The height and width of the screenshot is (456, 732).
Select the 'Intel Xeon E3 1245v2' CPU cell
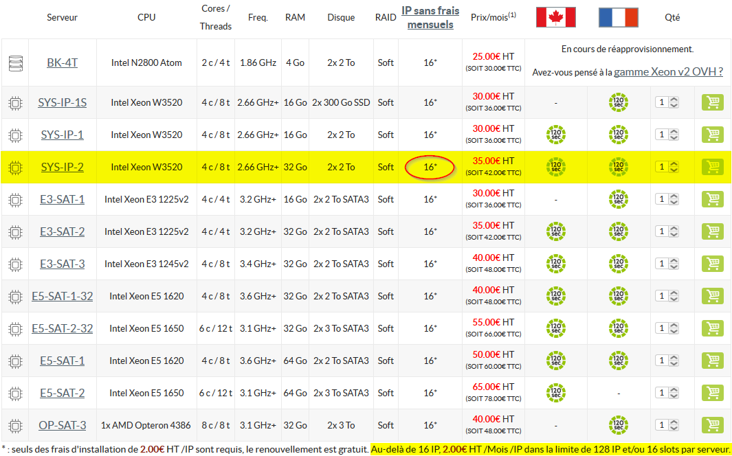[x=146, y=264]
